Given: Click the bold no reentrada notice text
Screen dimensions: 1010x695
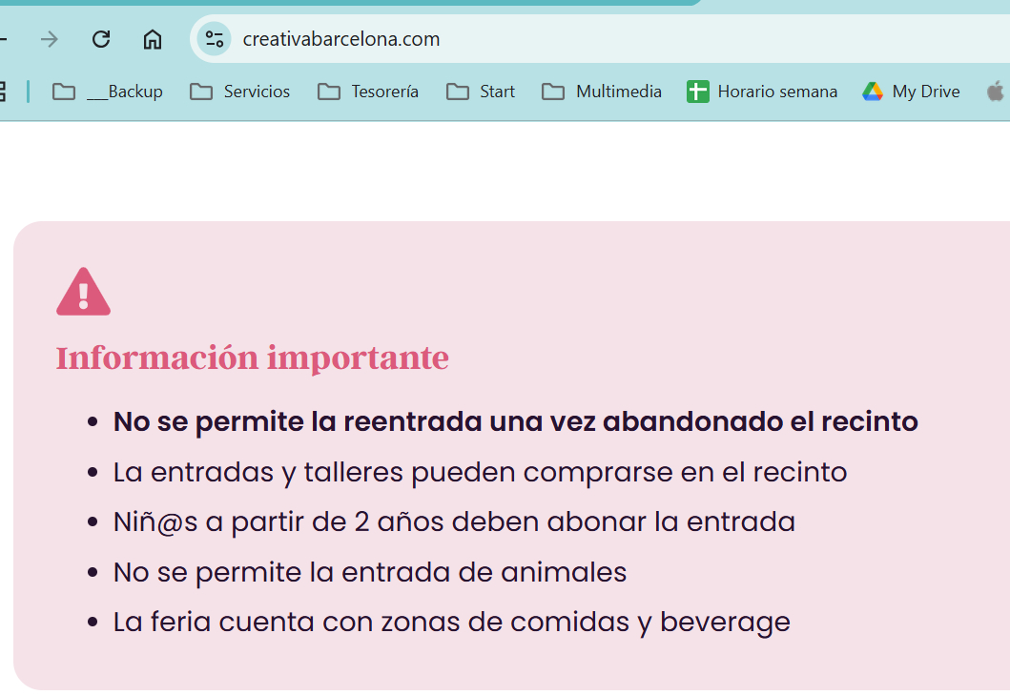Looking at the screenshot, I should 515,421.
